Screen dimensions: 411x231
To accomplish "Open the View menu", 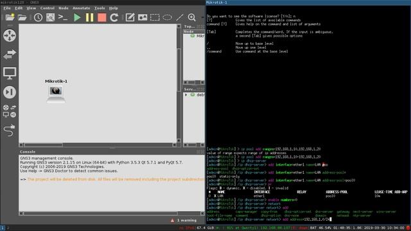I will [31, 8].
